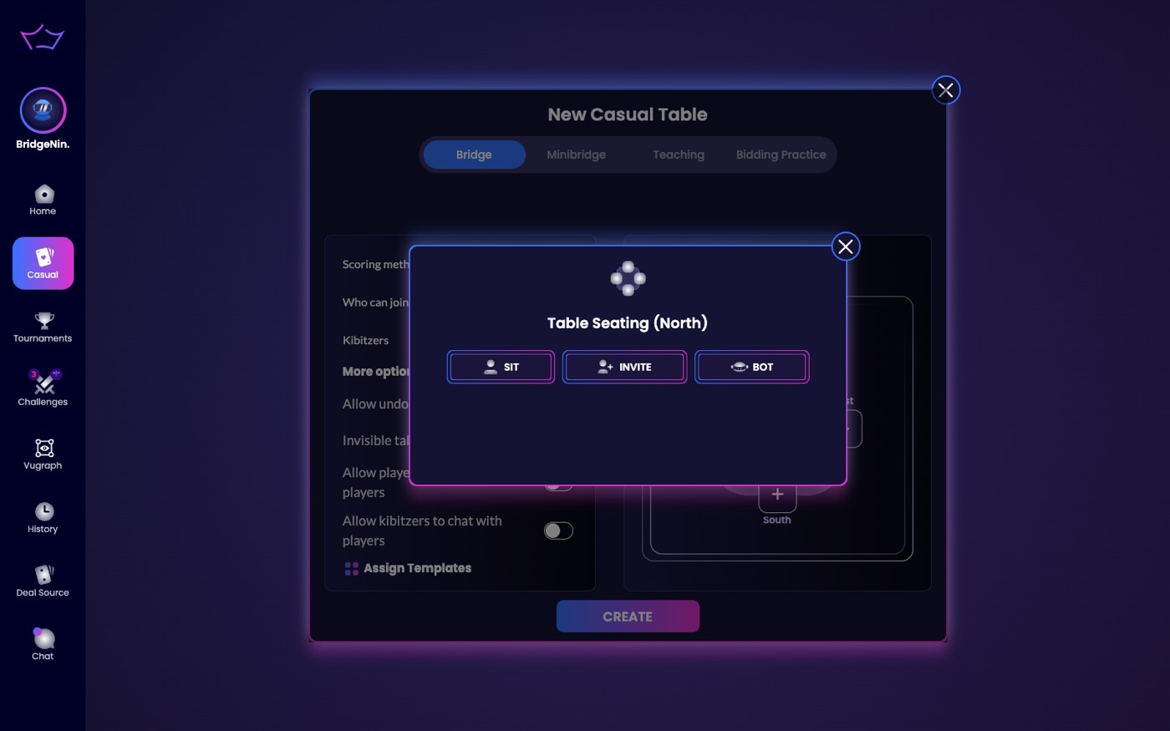The width and height of the screenshot is (1170, 731).
Task: Switch to the Minibridge tab
Action: [x=577, y=155]
